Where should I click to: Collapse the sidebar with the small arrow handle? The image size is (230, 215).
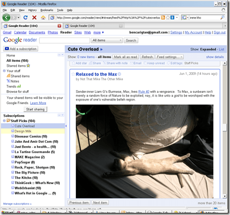tap(66, 126)
